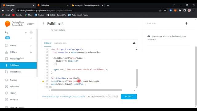
Task: Activate the microphone in Try it now
Action: [187, 23]
